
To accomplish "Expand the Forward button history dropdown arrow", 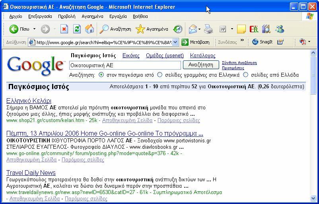I will click(54, 29).
